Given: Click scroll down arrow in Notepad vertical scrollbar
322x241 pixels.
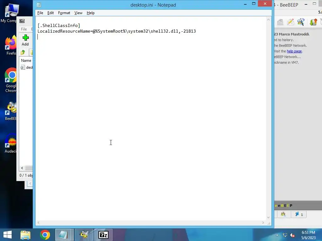Looking at the screenshot, I should pyautogui.click(x=268, y=217).
